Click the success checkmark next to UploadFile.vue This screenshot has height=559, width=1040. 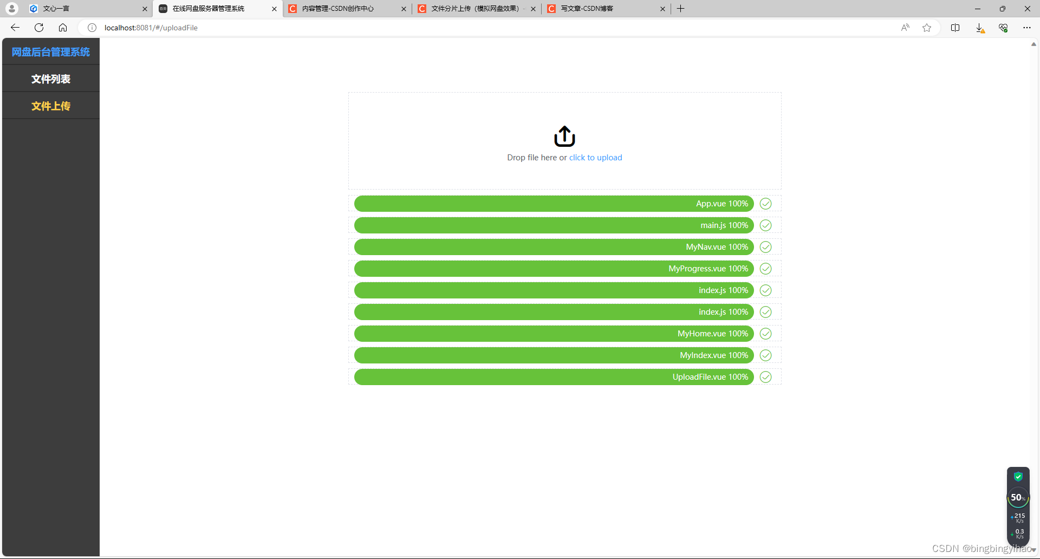pos(765,377)
